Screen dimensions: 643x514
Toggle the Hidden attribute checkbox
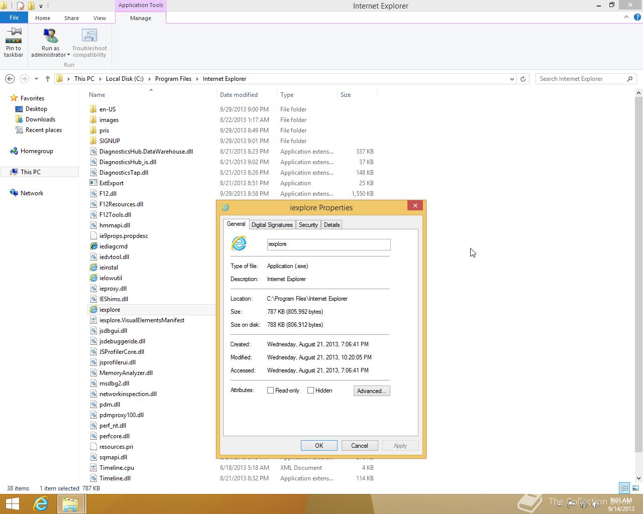click(311, 391)
